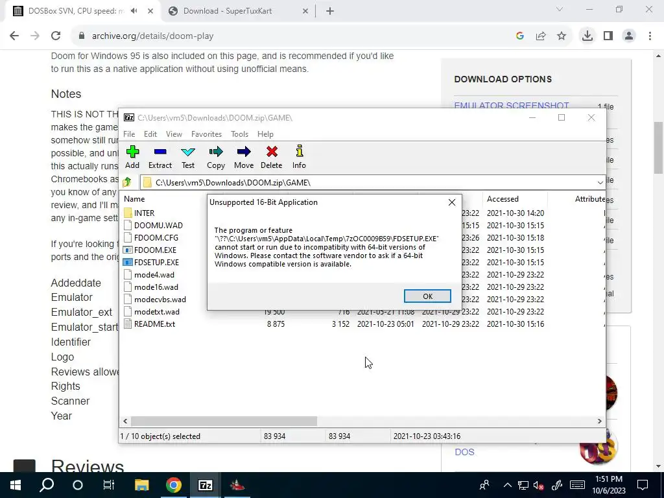Image resolution: width=664 pixels, height=498 pixels.
Task: Open Chrome downloads icon
Action: pyautogui.click(x=587, y=36)
